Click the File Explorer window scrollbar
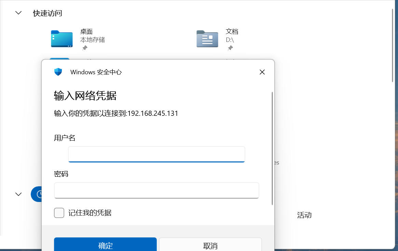Screen dimensions: 398x251 (393, 46)
